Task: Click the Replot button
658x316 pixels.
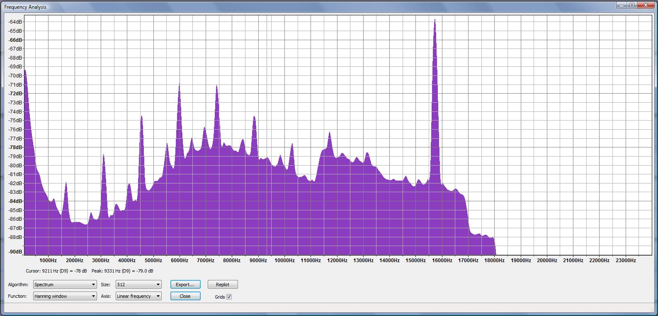Action: click(223, 285)
